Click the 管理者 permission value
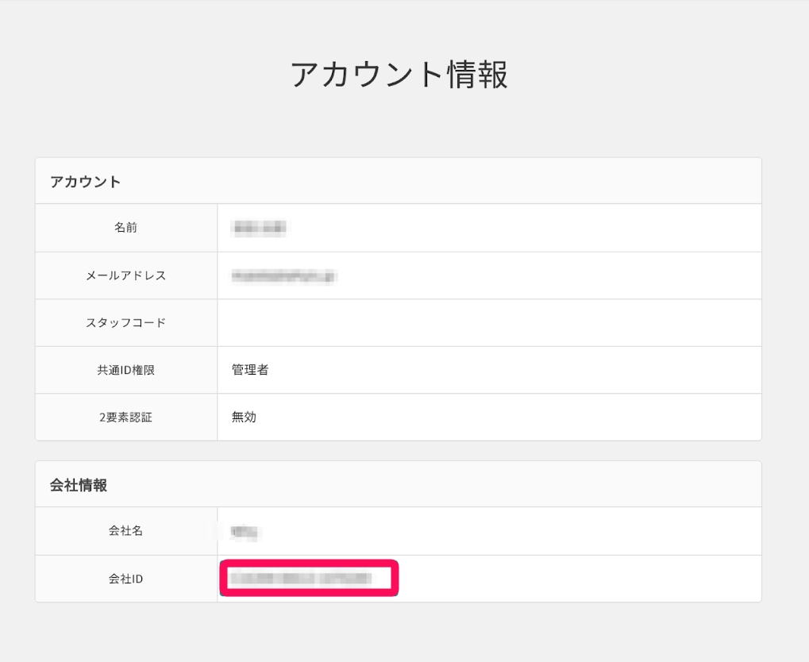The width and height of the screenshot is (809, 662). click(x=250, y=369)
